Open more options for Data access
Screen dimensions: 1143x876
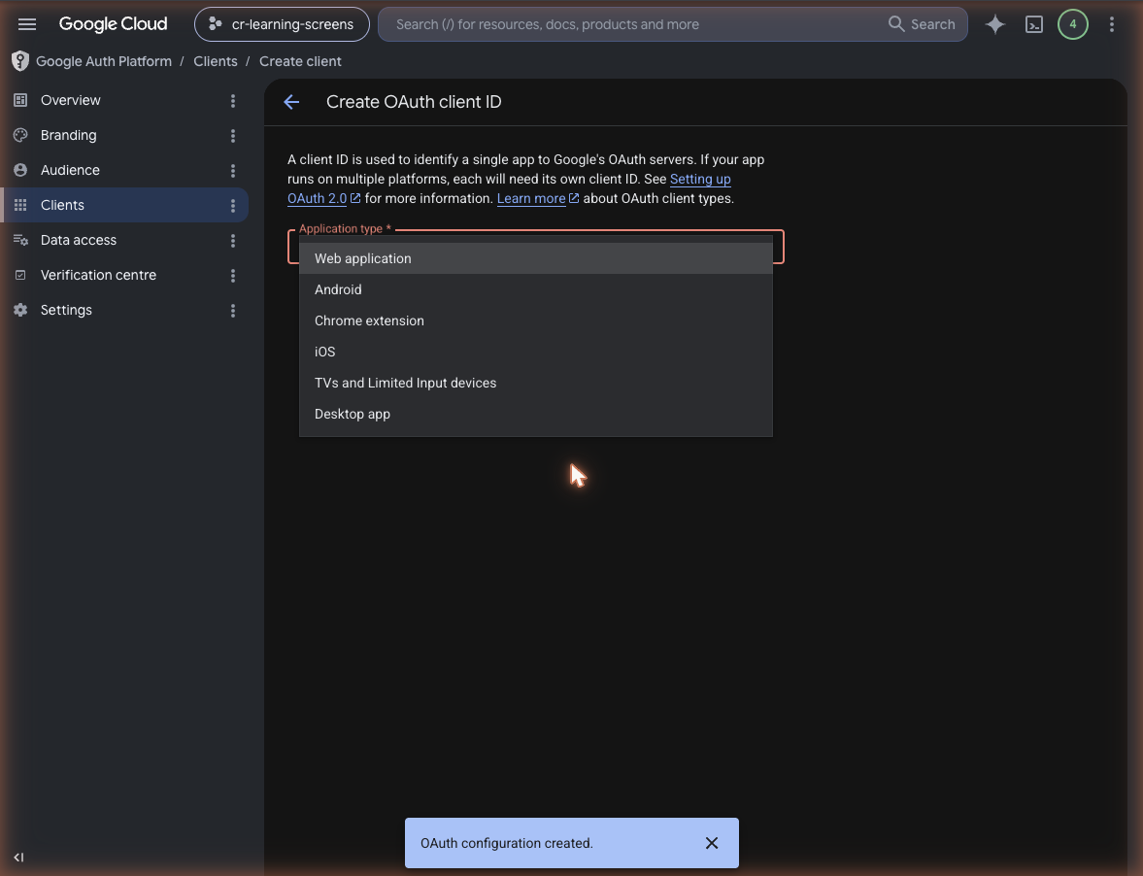coord(233,241)
